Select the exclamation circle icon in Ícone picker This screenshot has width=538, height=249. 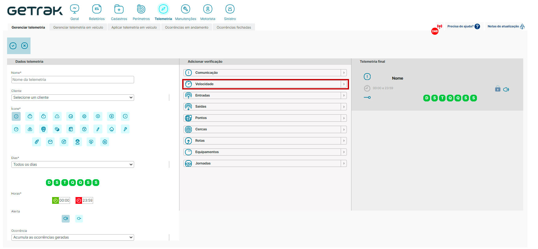(x=16, y=116)
